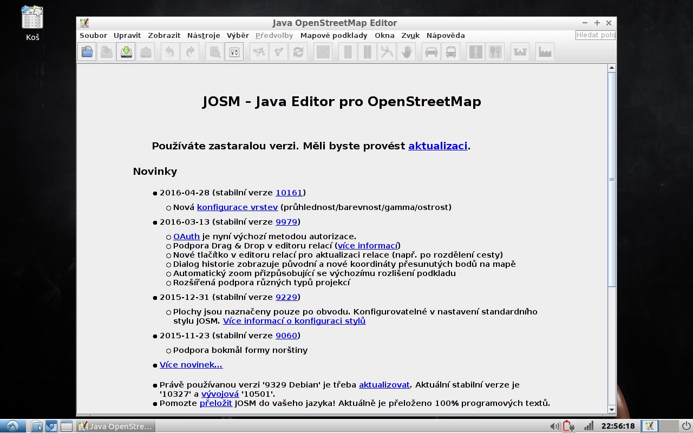
Task: Click the factory preset icon
Action: pos(545,52)
